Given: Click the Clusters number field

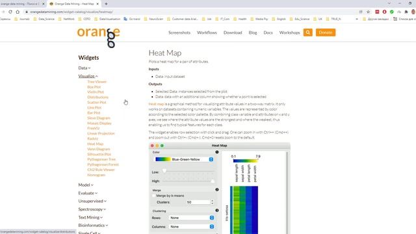Looking at the screenshot, I should coord(198,202).
